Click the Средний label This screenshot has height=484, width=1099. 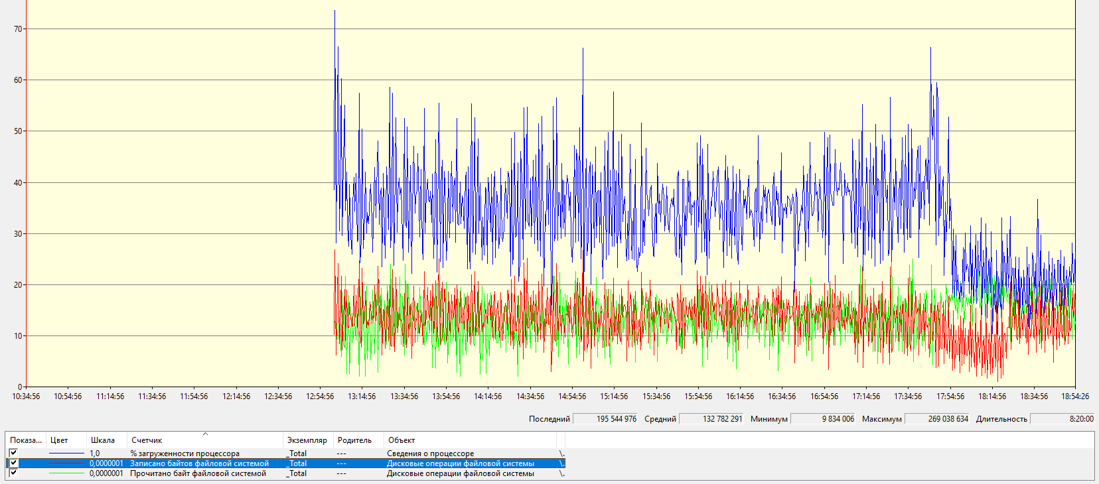[x=660, y=419]
